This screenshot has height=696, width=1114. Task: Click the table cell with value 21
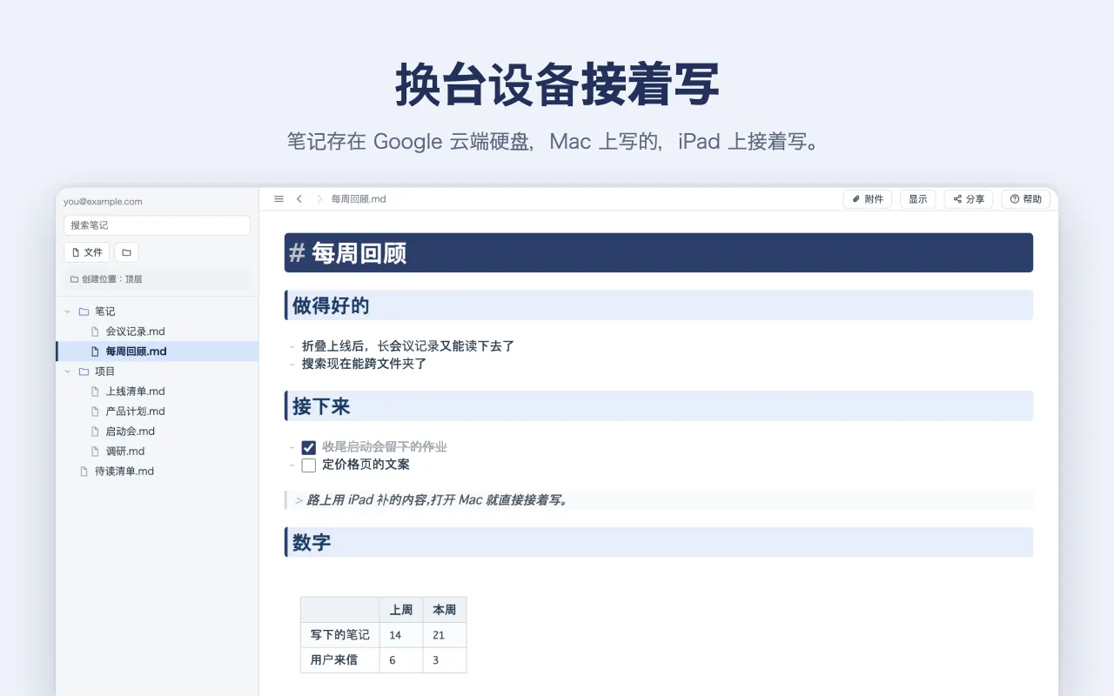tap(445, 635)
